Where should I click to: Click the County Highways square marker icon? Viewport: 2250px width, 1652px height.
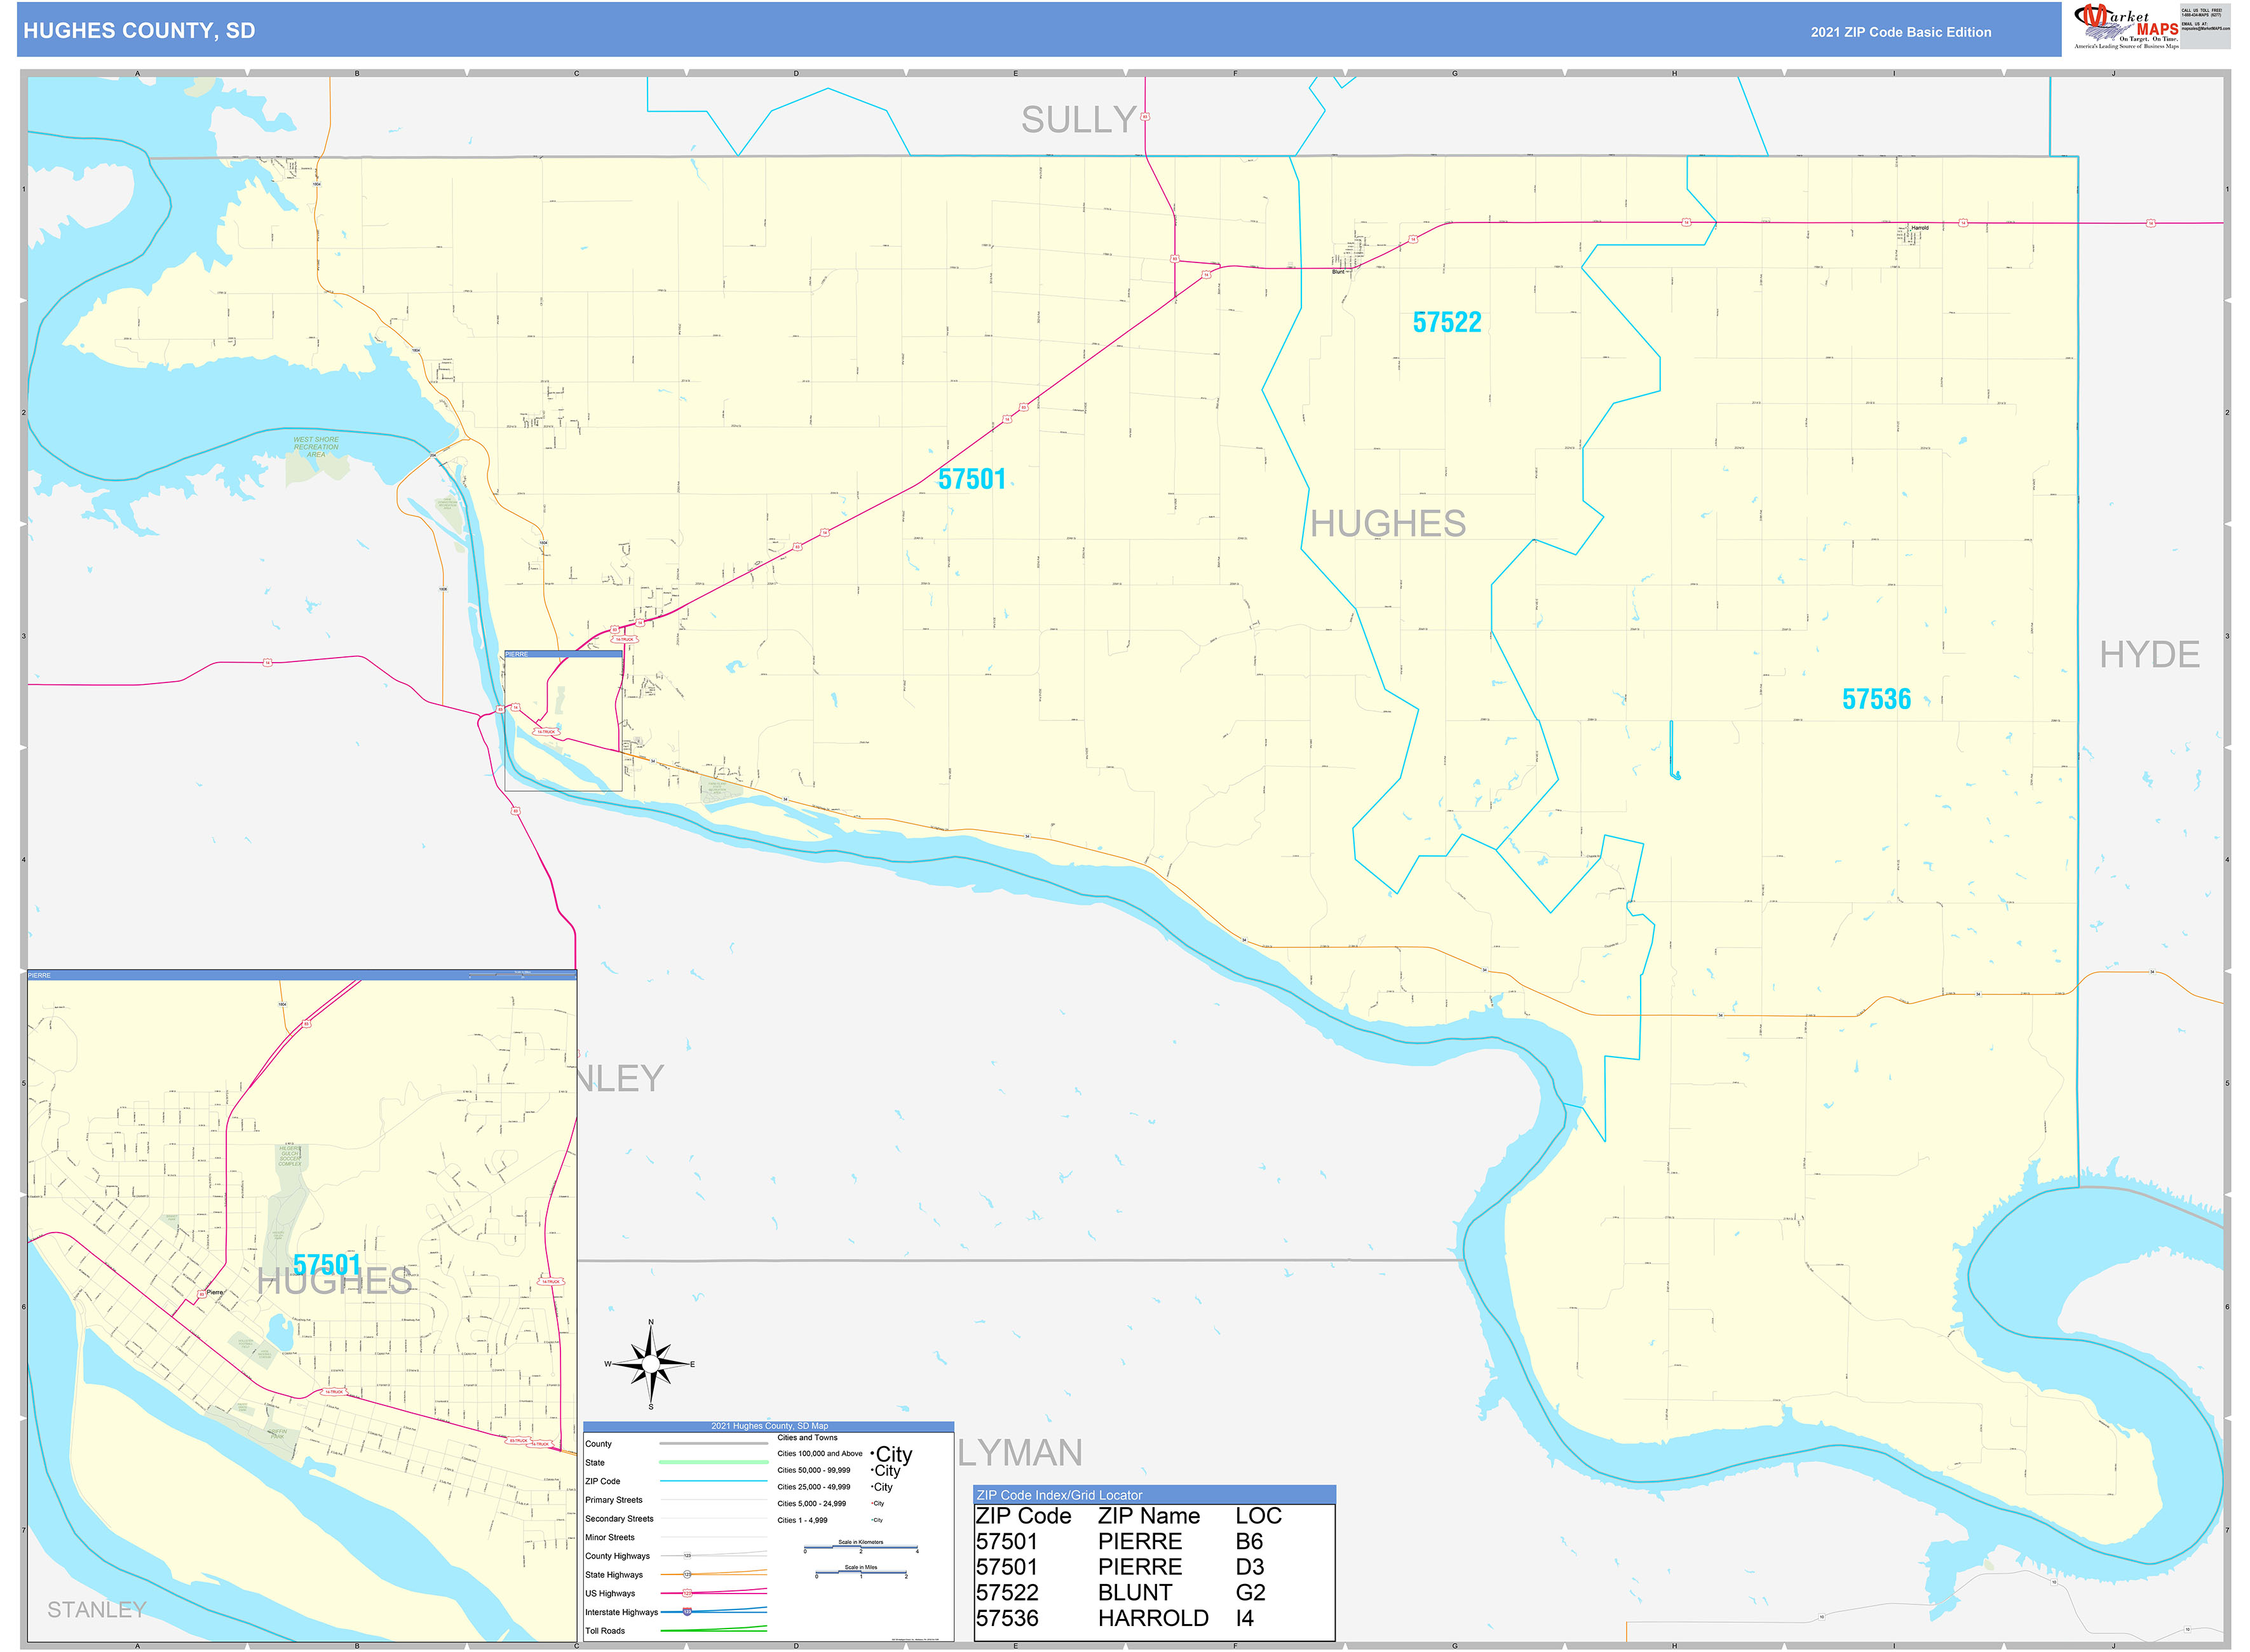(687, 1556)
